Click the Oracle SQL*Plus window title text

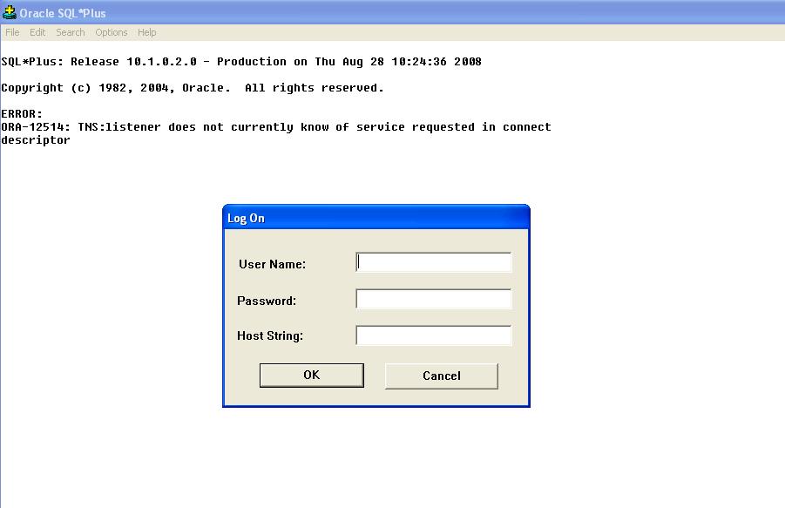click(63, 13)
